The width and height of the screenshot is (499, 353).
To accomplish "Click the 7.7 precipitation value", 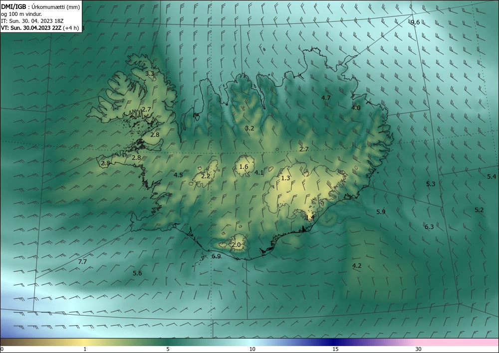I will (82, 262).
